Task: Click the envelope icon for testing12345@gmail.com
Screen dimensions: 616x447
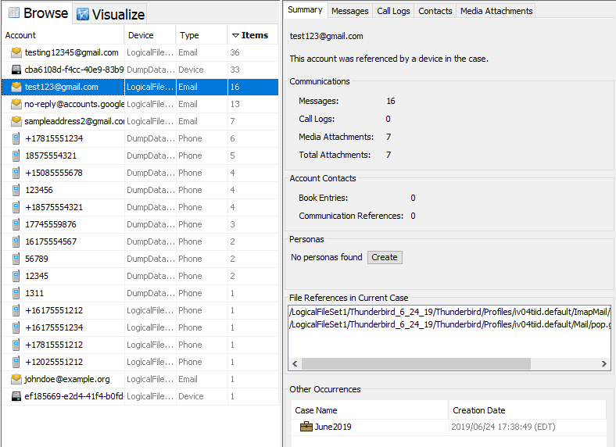Action: (16, 52)
